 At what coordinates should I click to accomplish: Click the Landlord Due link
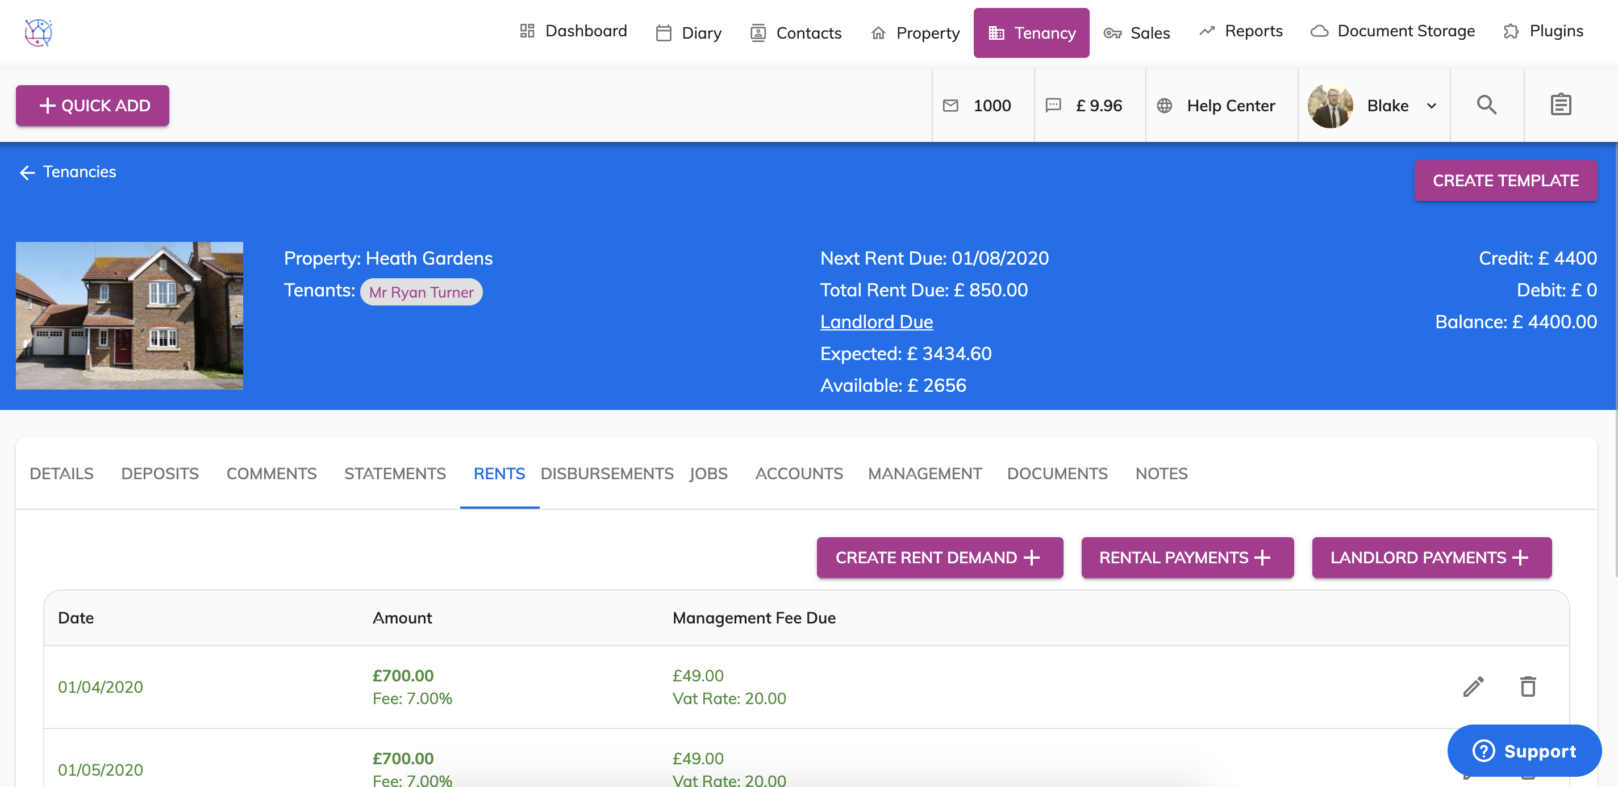876,321
